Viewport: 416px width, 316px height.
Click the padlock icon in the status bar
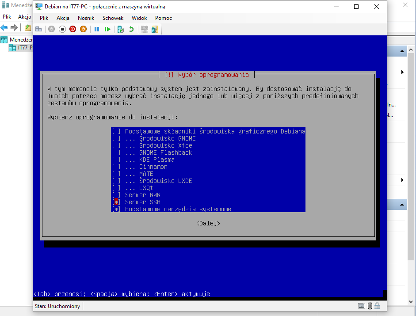coord(378,306)
